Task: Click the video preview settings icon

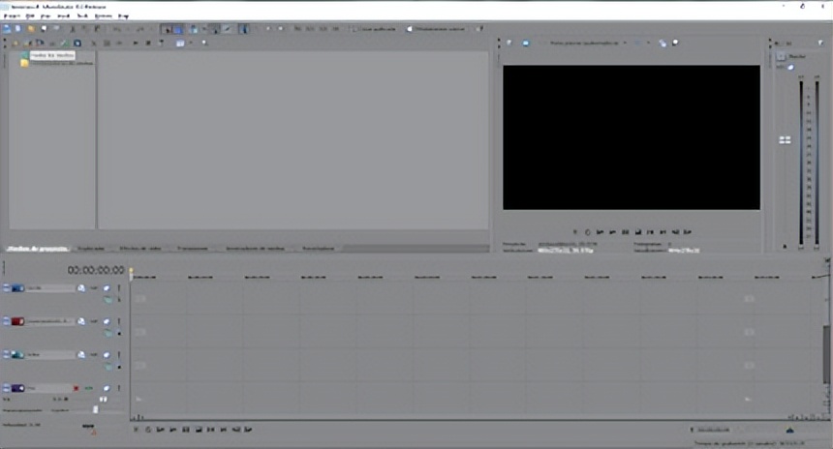Action: coord(509,43)
